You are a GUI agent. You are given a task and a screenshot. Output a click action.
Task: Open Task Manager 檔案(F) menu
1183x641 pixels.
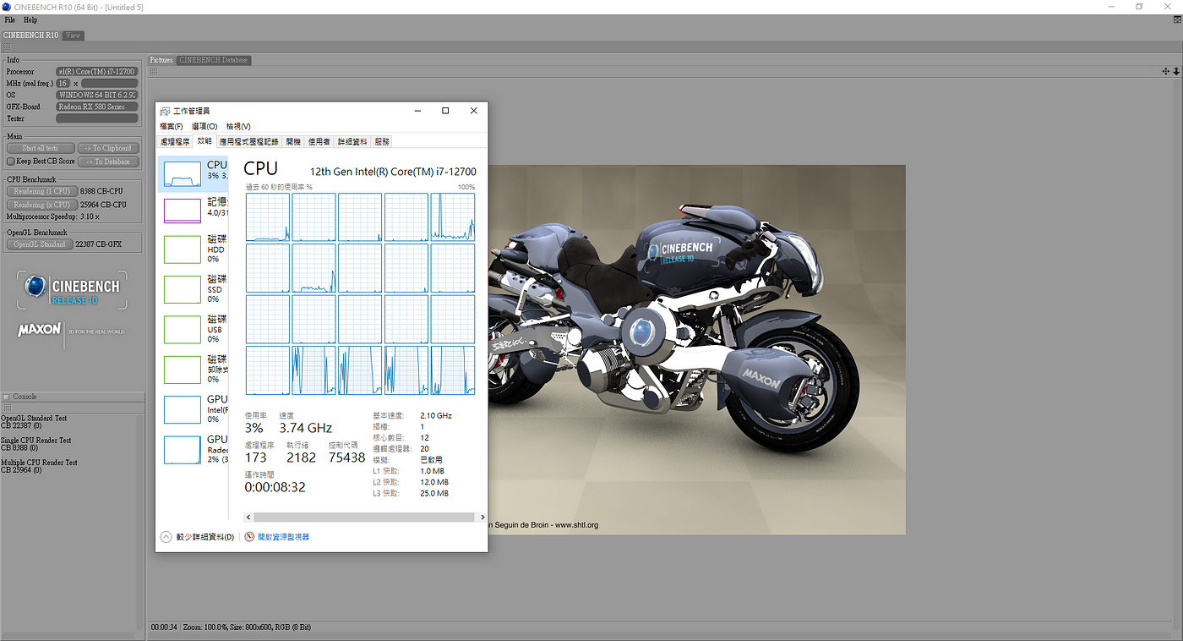172,126
